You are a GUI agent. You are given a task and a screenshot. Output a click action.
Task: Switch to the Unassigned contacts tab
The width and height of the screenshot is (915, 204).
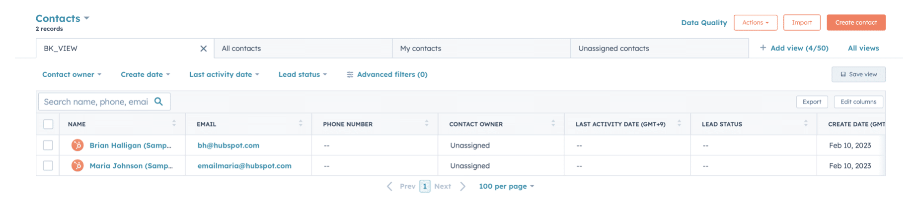pyautogui.click(x=660, y=49)
